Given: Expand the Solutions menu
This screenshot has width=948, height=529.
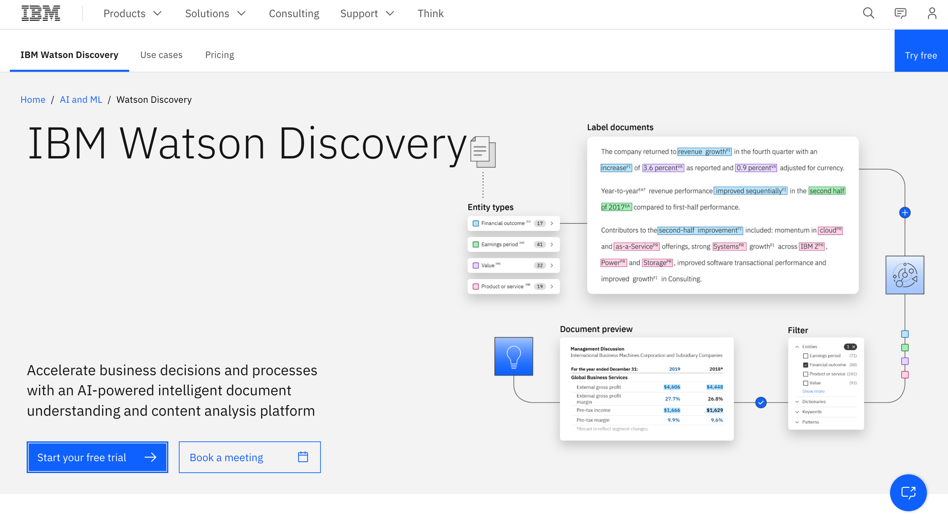Looking at the screenshot, I should (x=215, y=14).
